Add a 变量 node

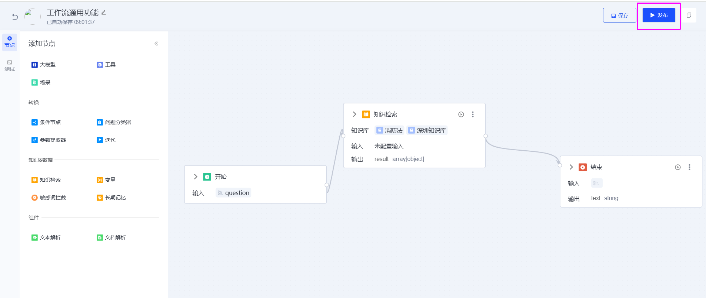[106, 180]
